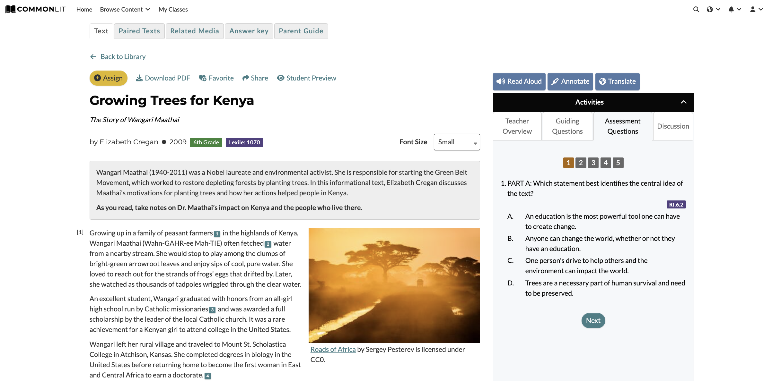Open My Classes
Viewport: 772px width, 381px height.
click(173, 10)
